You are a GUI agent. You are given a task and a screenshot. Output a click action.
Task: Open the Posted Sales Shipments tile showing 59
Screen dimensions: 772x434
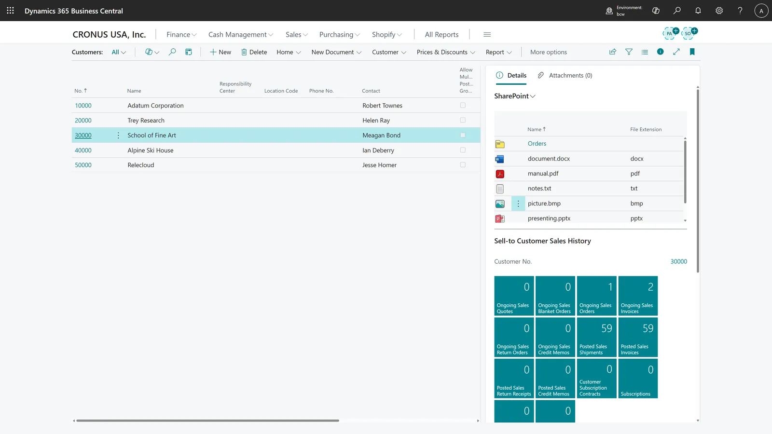[596, 337]
